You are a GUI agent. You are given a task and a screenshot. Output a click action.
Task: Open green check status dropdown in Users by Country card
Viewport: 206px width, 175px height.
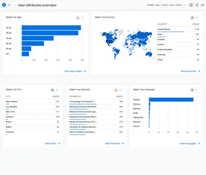(194, 18)
